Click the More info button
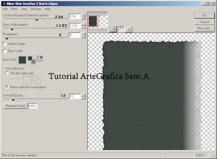 (x=204, y=29)
